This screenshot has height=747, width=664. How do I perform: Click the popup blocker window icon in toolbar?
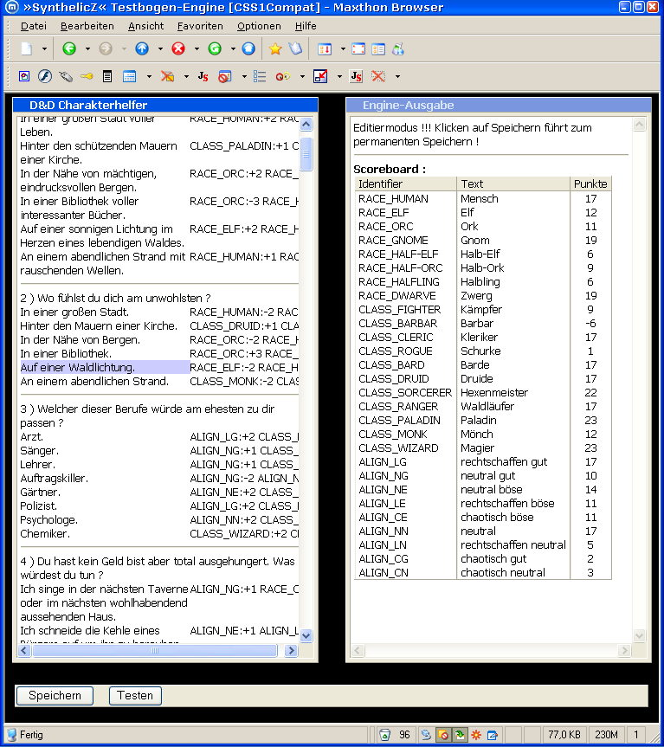[x=225, y=76]
